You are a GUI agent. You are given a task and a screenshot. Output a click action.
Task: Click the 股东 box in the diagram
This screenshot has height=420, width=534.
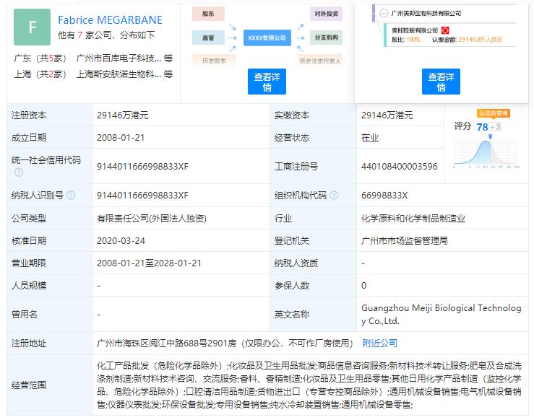[208, 14]
